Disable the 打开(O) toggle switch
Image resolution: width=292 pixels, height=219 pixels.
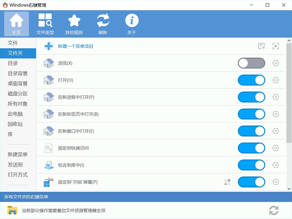tap(252, 80)
